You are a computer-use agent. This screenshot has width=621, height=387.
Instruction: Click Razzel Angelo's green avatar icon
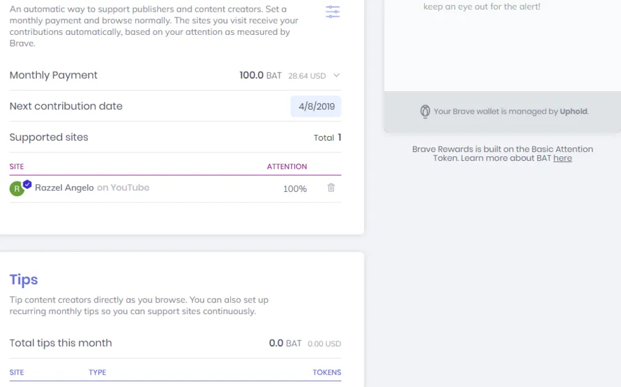[x=17, y=189]
